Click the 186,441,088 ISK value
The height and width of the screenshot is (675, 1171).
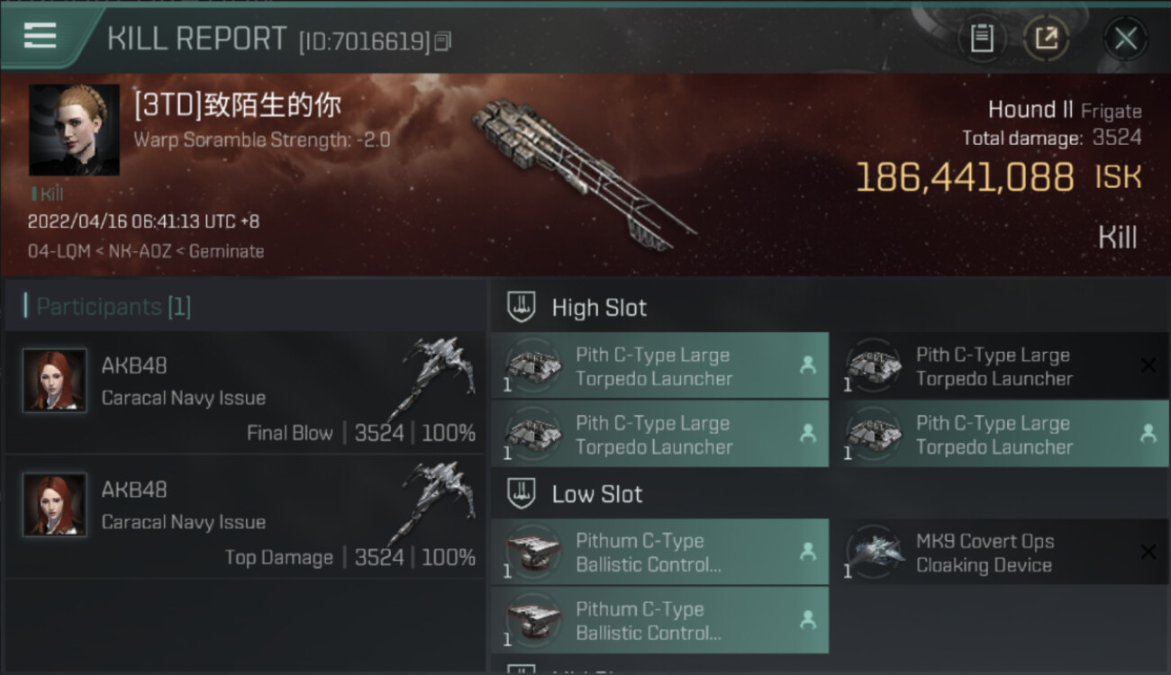[965, 178]
